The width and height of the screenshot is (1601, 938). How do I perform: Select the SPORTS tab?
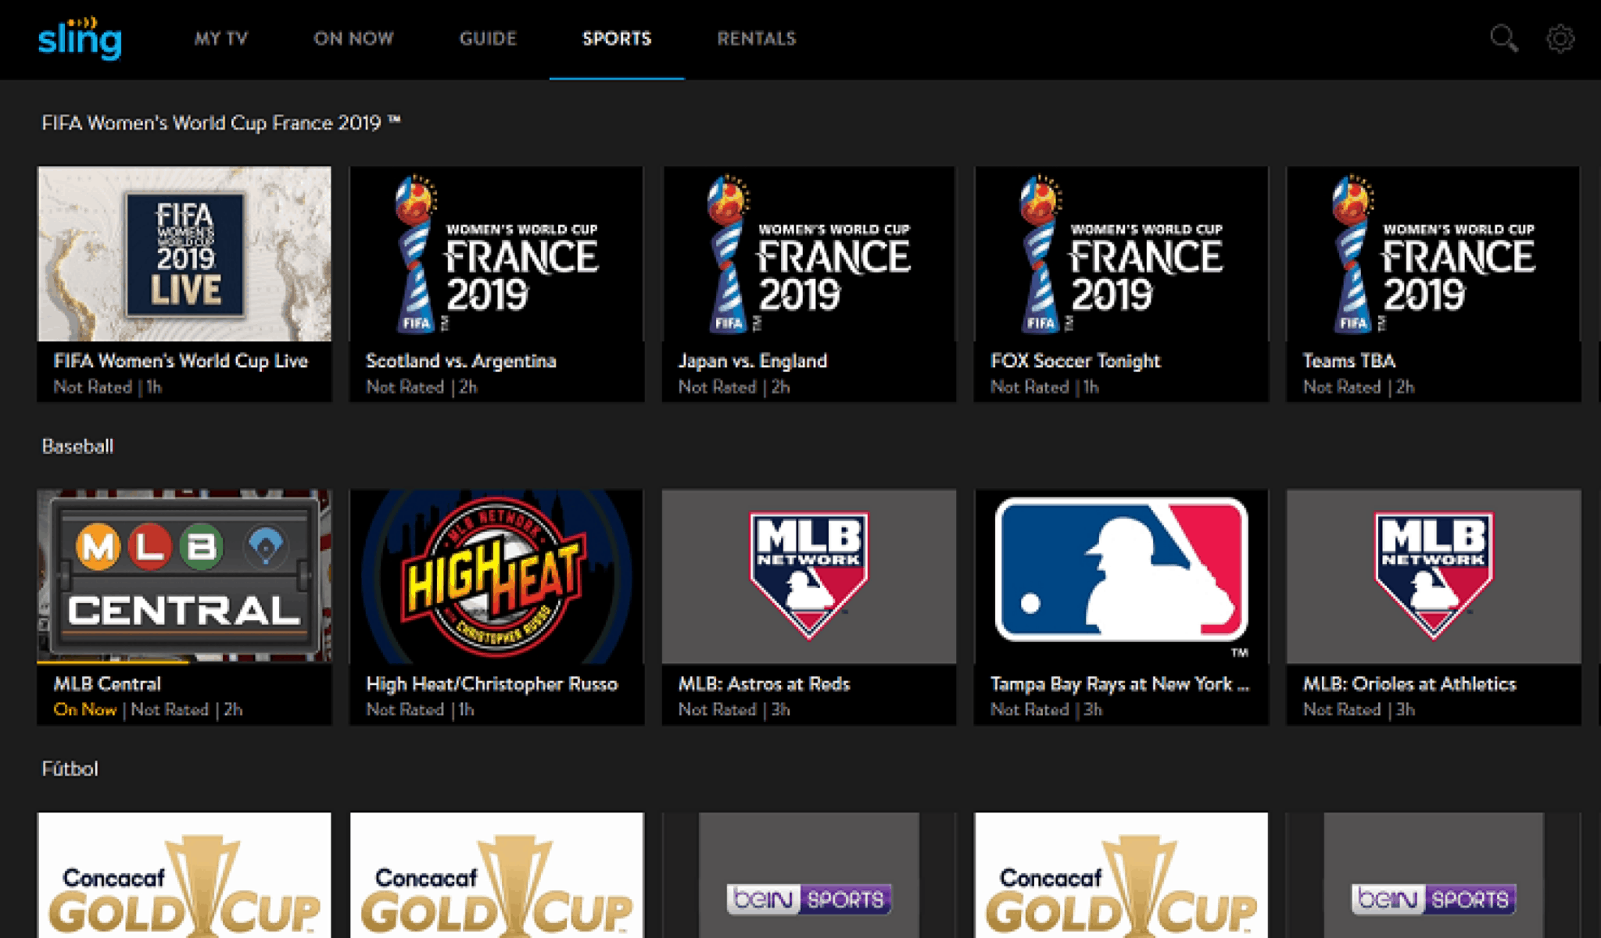[617, 38]
